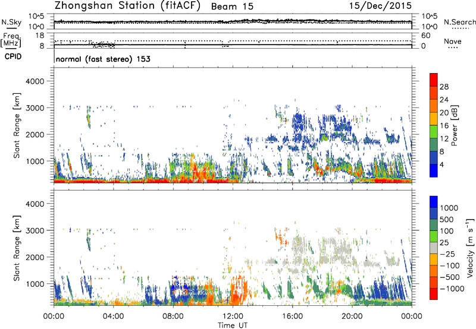This screenshot has width=476, height=329.
Task: Click '3000' on the velocity panel range axis
Action: point(35,230)
